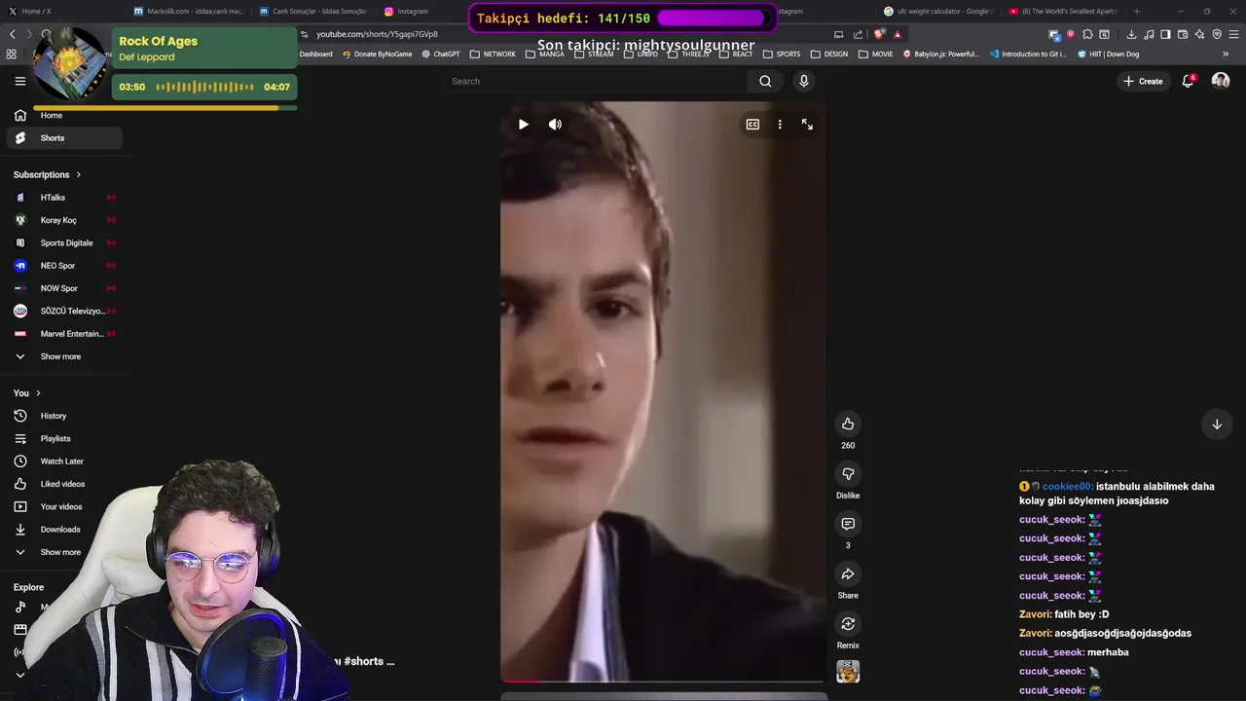Open the Brave VPN shield icon
The width and height of the screenshot is (1246, 701).
click(1217, 34)
